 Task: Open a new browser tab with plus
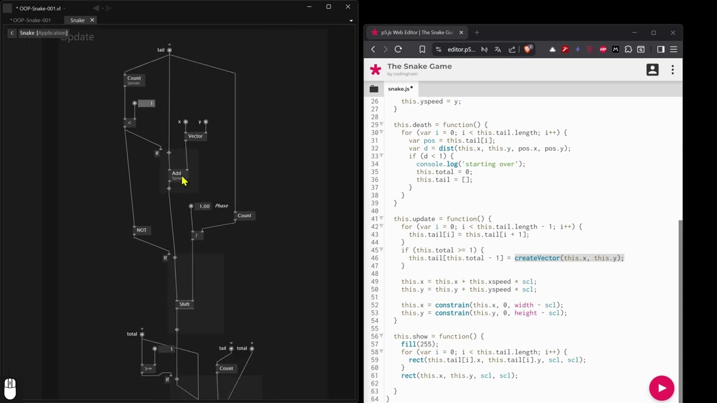477,32
